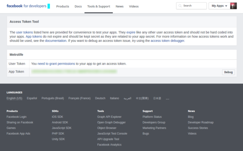Open Facebook Analytics link

click(x=109, y=145)
